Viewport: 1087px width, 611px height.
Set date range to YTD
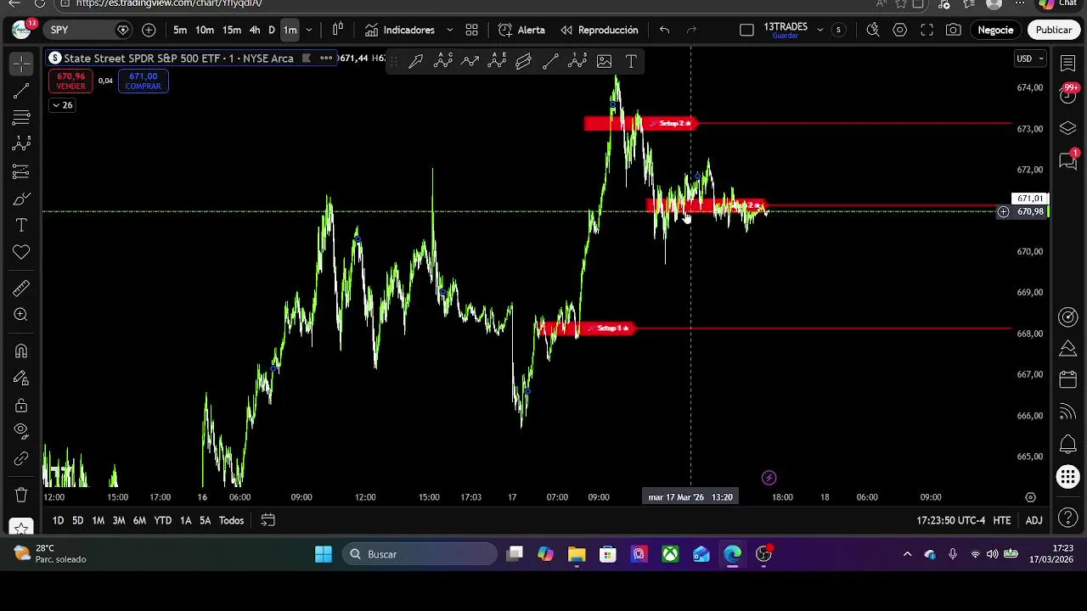162,520
